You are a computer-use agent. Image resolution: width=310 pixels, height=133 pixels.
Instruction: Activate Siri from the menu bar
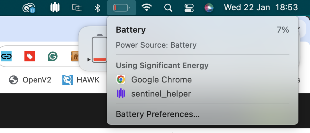pyautogui.click(x=209, y=8)
